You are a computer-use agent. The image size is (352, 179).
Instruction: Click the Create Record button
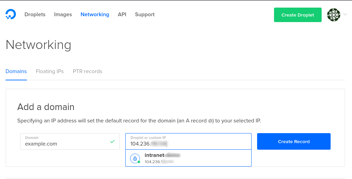click(294, 141)
